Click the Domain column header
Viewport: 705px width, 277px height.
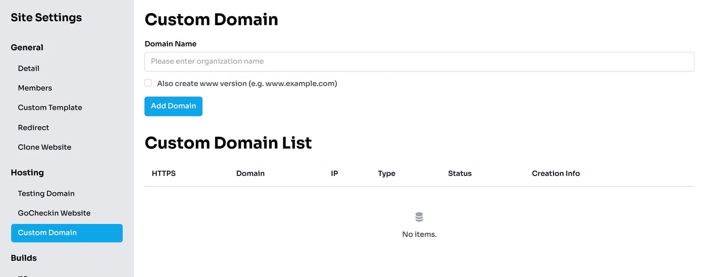250,173
